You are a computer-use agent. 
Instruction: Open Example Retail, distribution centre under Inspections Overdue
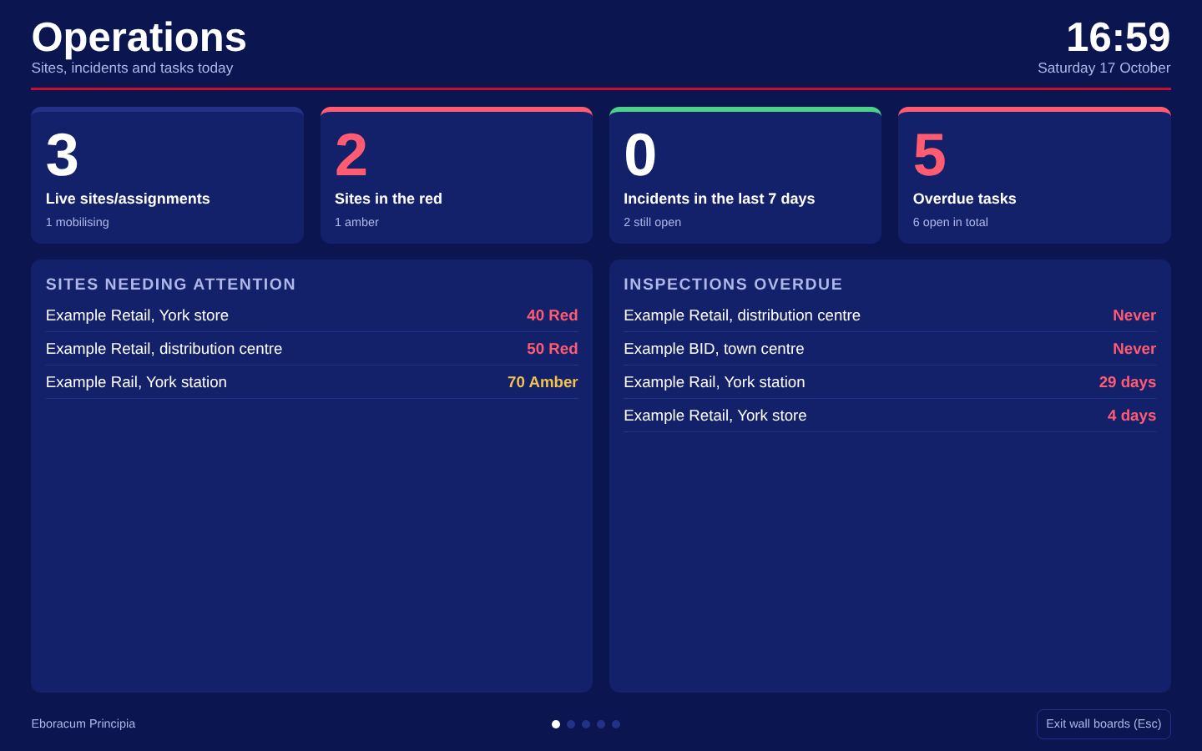pos(890,315)
